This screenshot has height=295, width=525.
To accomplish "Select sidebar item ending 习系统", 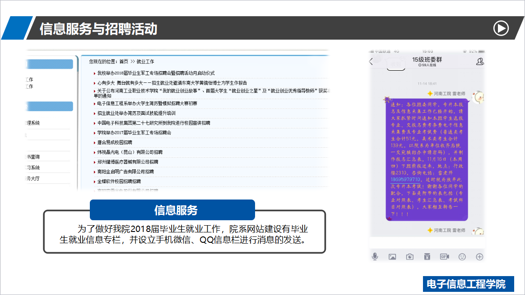I will pyautogui.click(x=33, y=168).
